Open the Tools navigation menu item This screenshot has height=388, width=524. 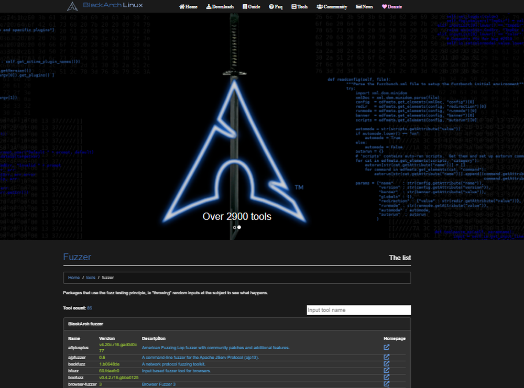click(x=299, y=7)
